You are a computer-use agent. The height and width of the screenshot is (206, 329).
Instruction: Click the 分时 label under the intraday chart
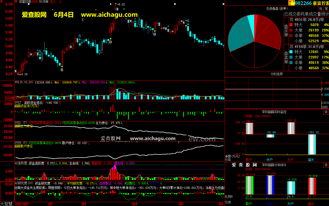click(x=325, y=107)
